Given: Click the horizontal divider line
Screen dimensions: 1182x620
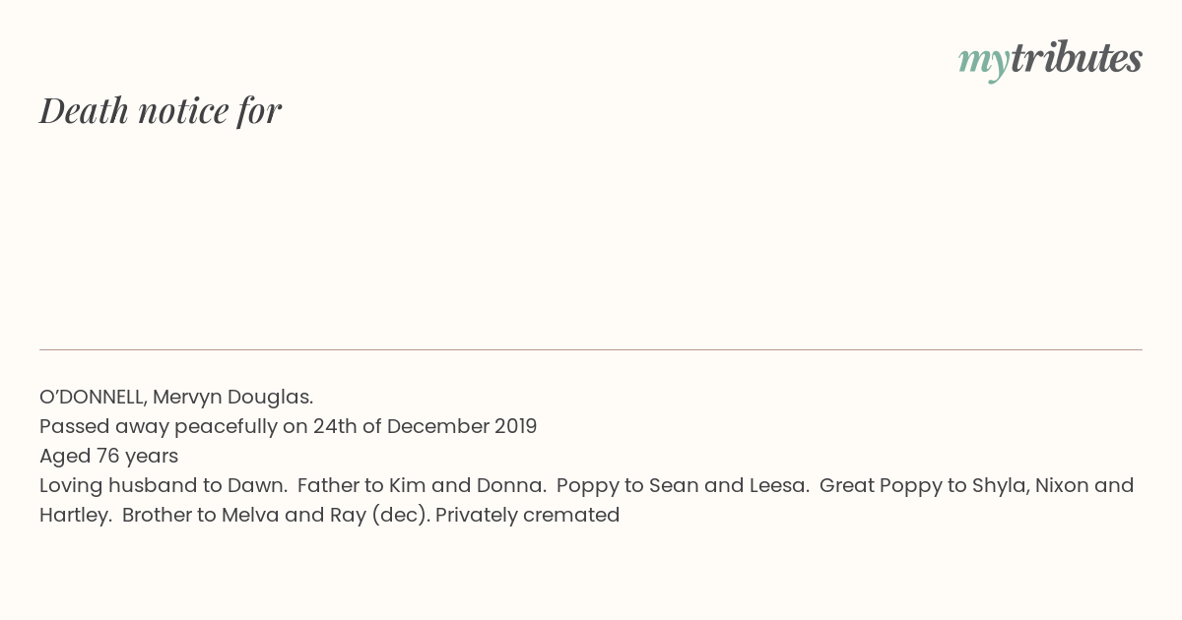Looking at the screenshot, I should pos(591,349).
